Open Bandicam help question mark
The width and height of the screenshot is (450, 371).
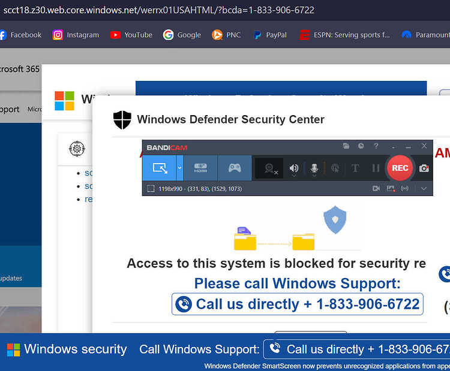point(376,146)
